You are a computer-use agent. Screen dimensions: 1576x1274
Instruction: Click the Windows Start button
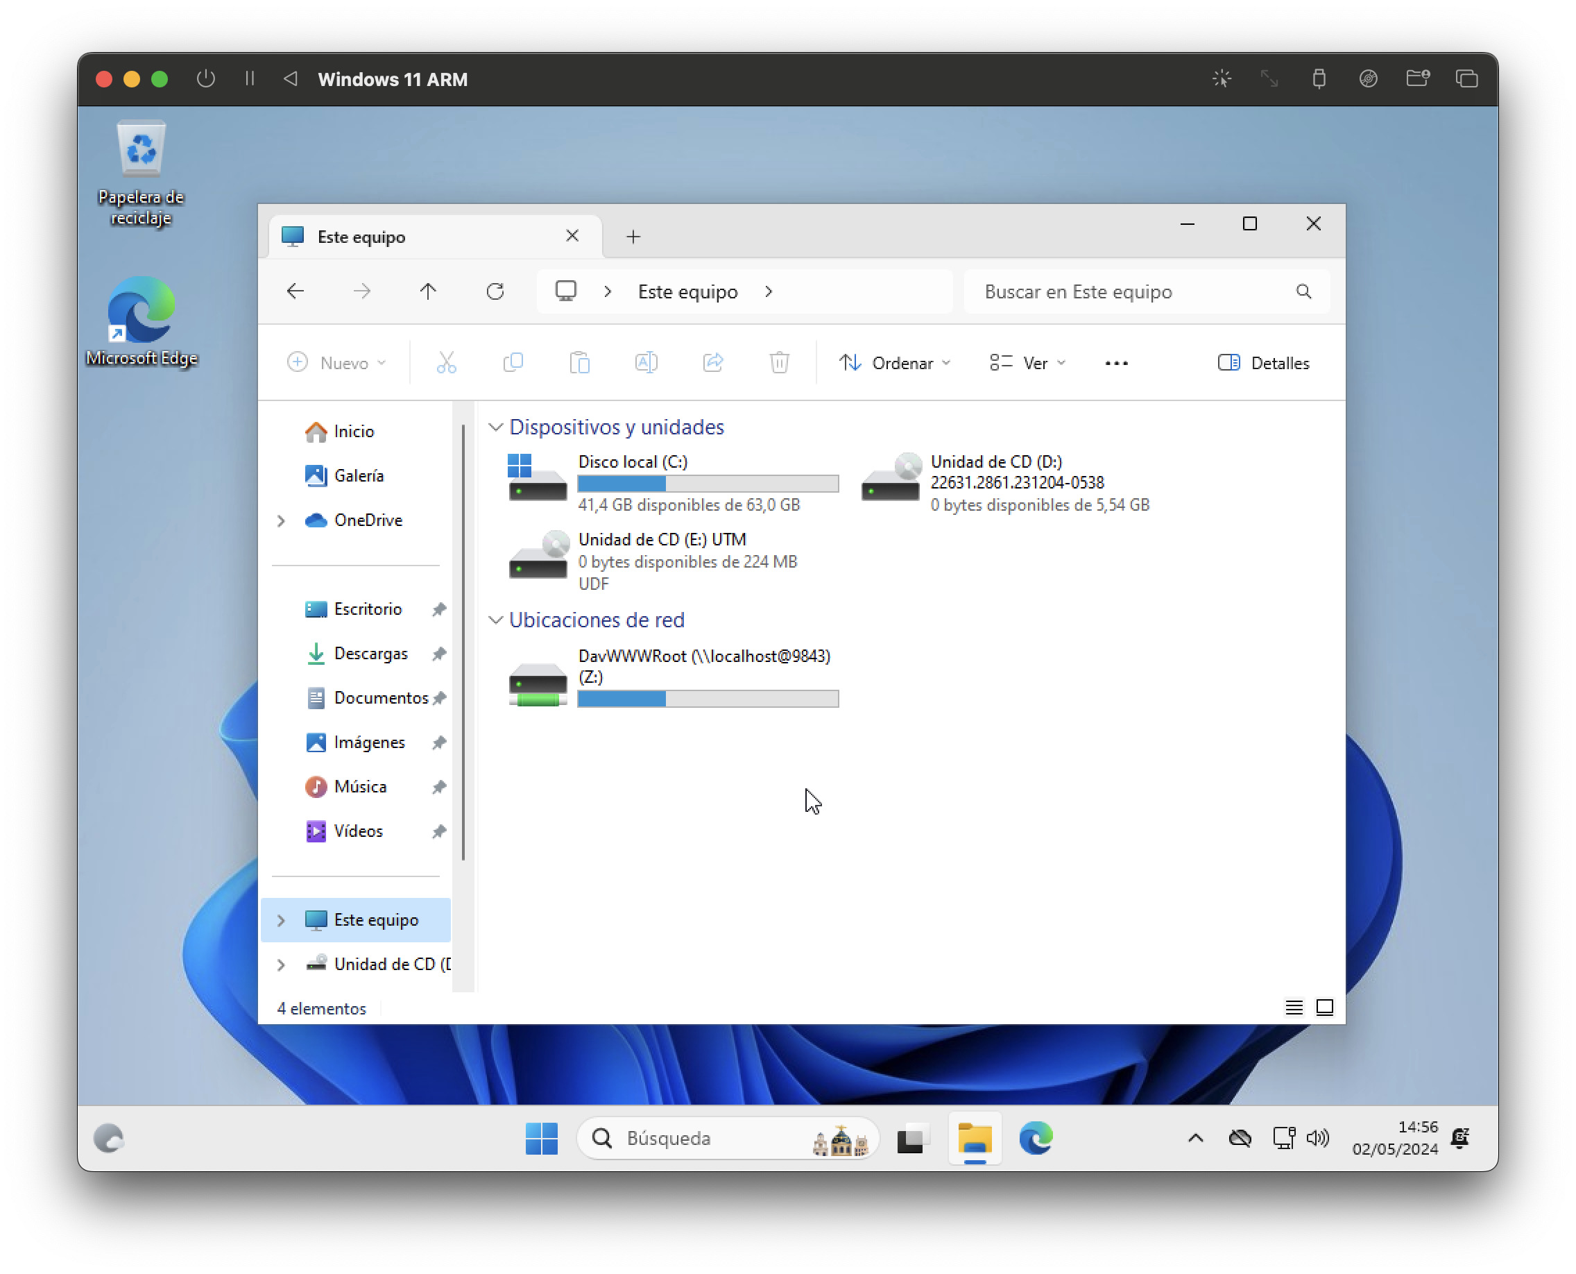click(x=542, y=1138)
